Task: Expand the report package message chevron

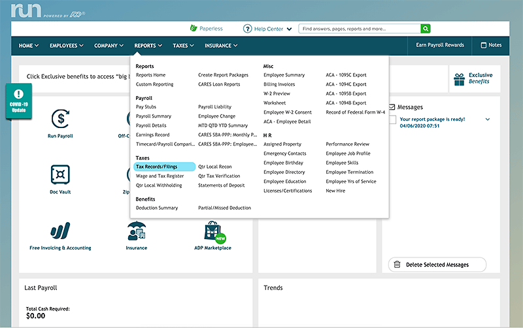Action: (x=487, y=120)
